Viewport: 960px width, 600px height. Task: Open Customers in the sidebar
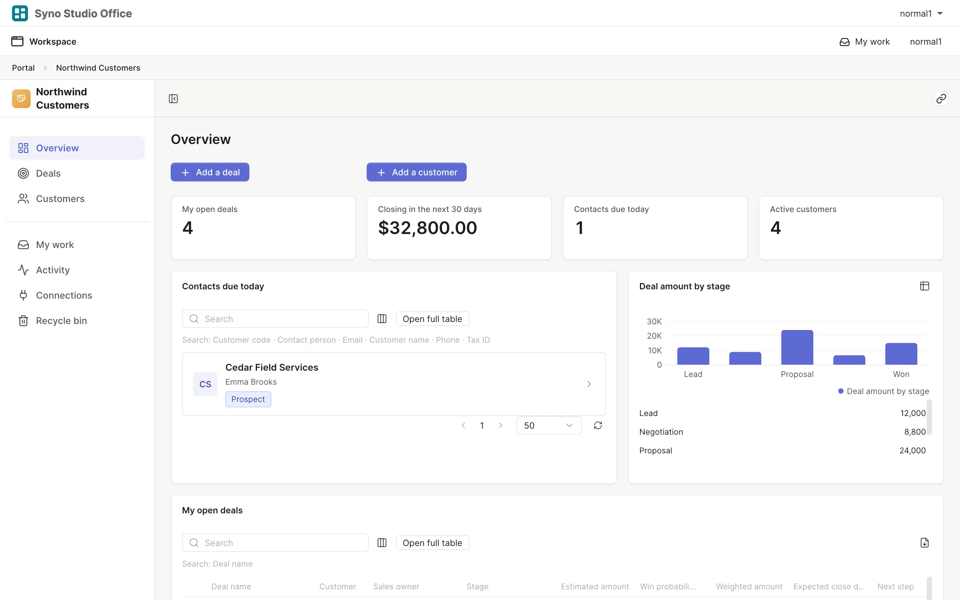[x=77, y=199]
